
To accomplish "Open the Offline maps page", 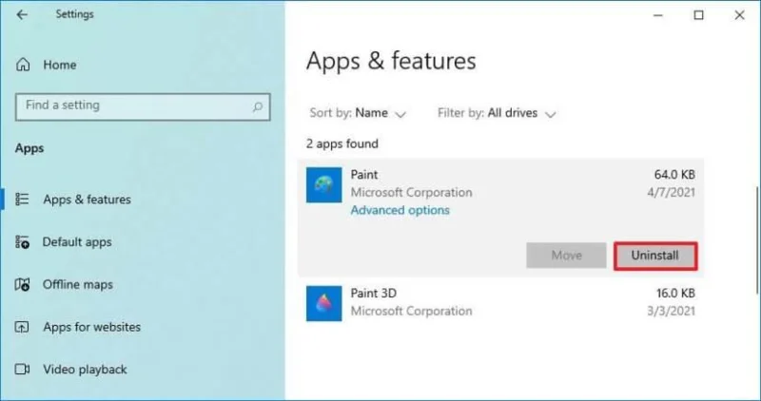I will [78, 285].
